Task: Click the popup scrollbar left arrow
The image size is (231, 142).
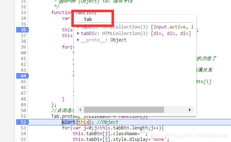Action: point(80,110)
